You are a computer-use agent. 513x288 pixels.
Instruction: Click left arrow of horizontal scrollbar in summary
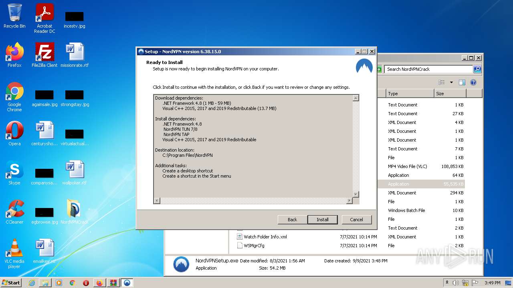[x=157, y=201]
